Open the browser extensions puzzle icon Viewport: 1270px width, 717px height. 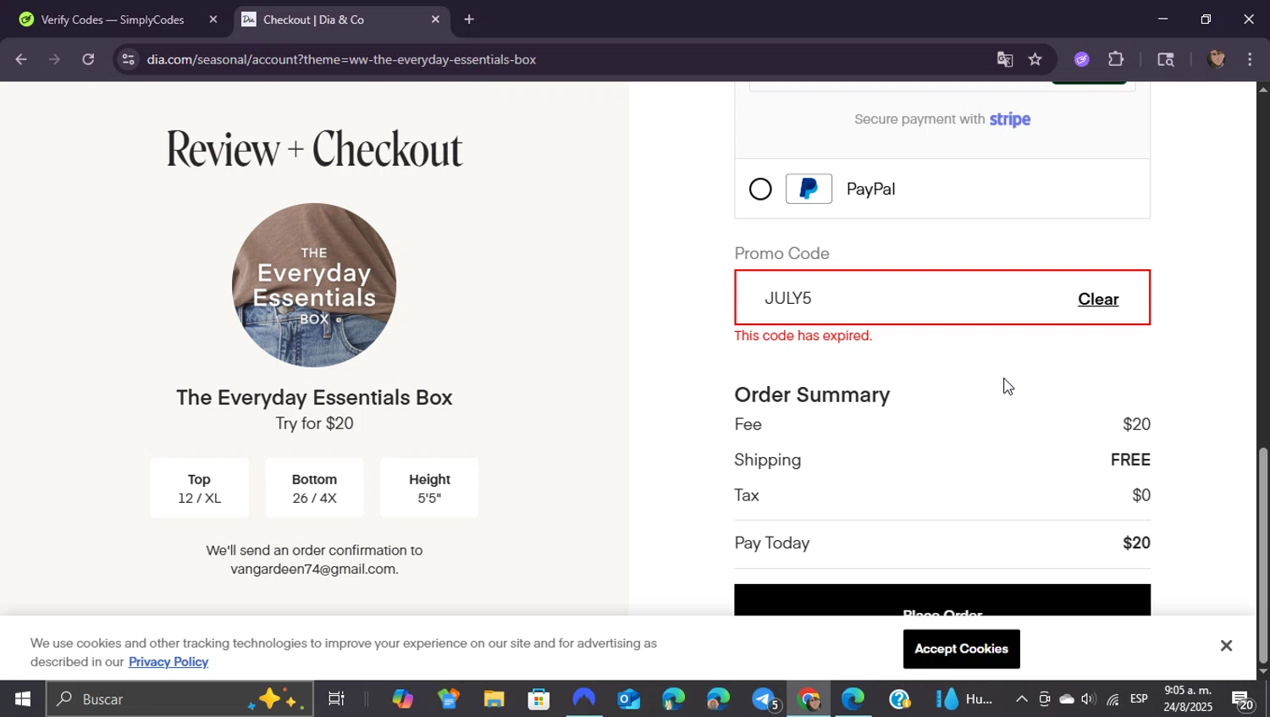pyautogui.click(x=1116, y=59)
